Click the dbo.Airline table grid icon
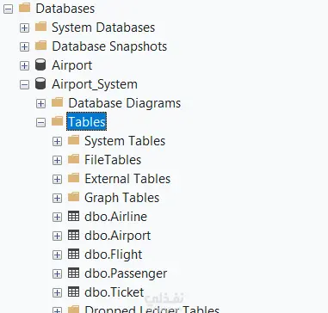 click(x=73, y=216)
